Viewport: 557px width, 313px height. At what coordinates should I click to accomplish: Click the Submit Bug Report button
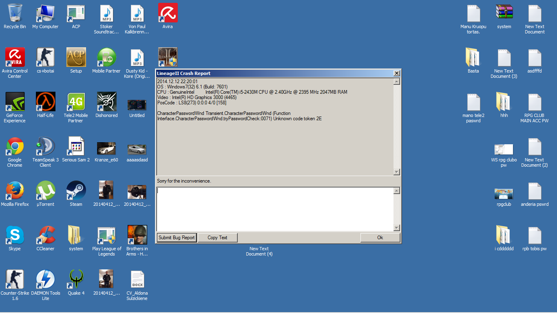click(x=177, y=238)
